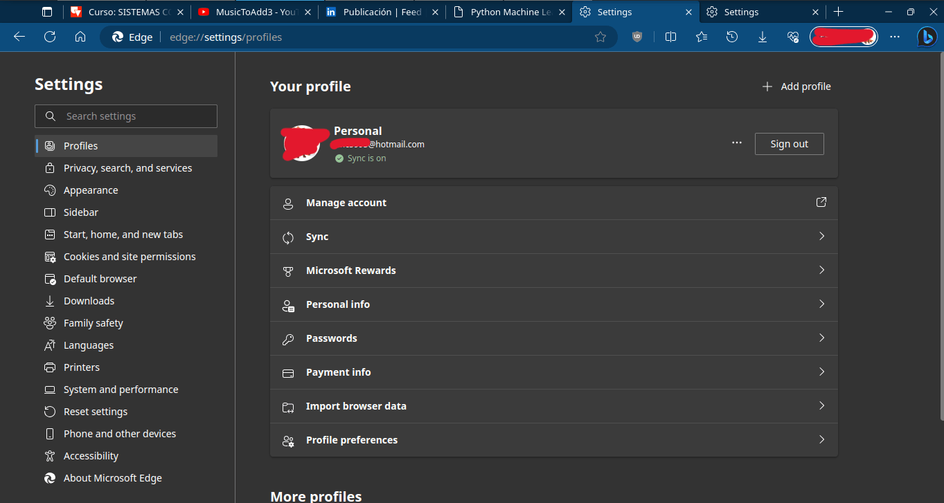The height and width of the screenshot is (503, 944).
Task: Click the Sign out button
Action: 790,144
